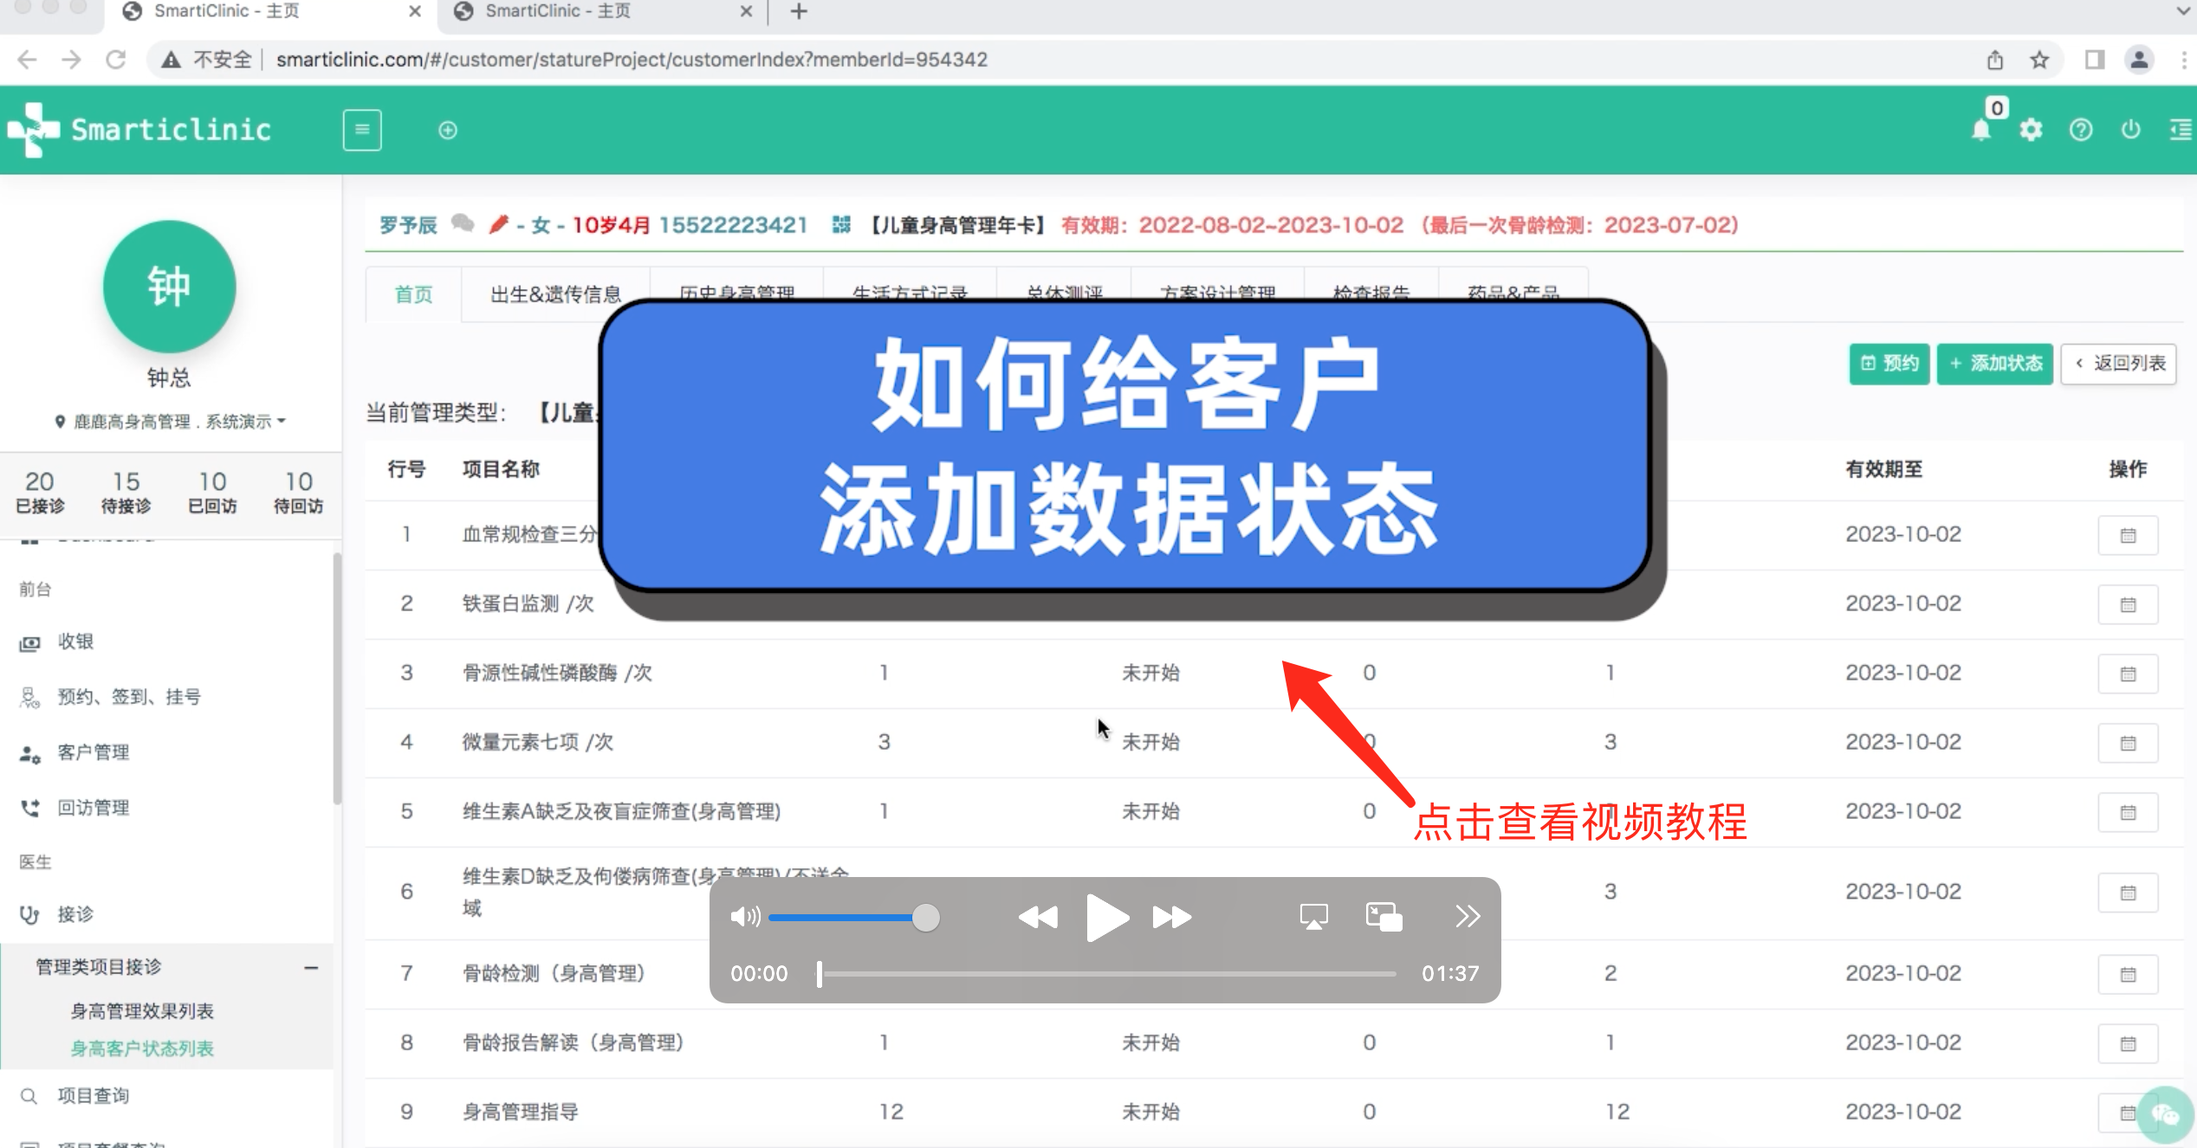Viewport: 2197px width, 1148px height.
Task: Switch to the 出生&遗传信息 tab
Action: coord(555,294)
